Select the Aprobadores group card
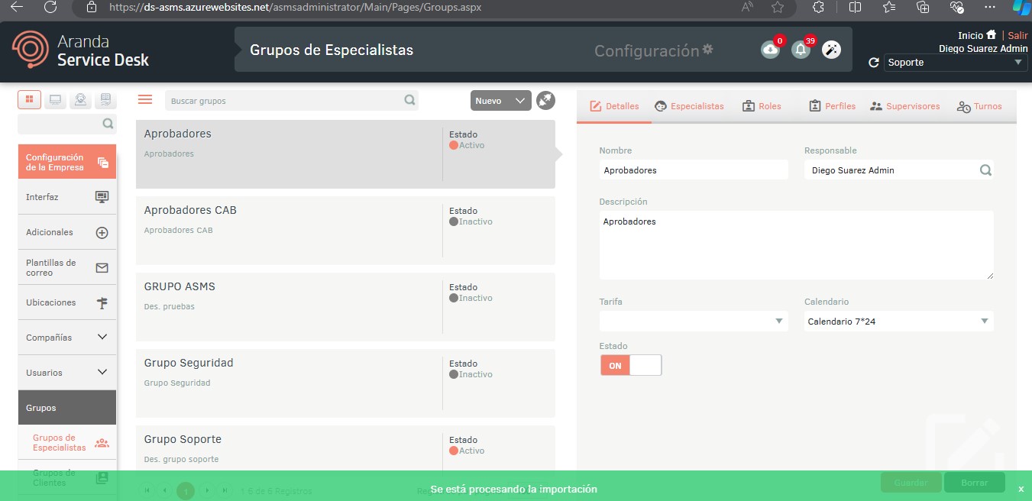 pos(345,154)
